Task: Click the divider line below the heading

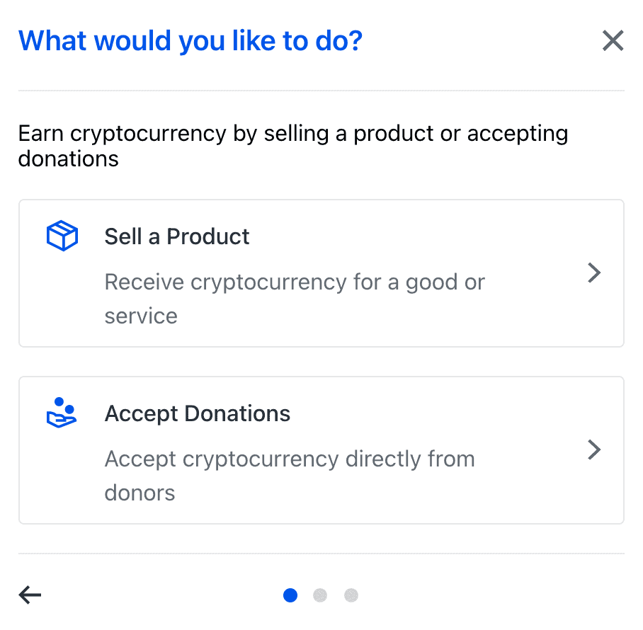Action: (x=321, y=91)
